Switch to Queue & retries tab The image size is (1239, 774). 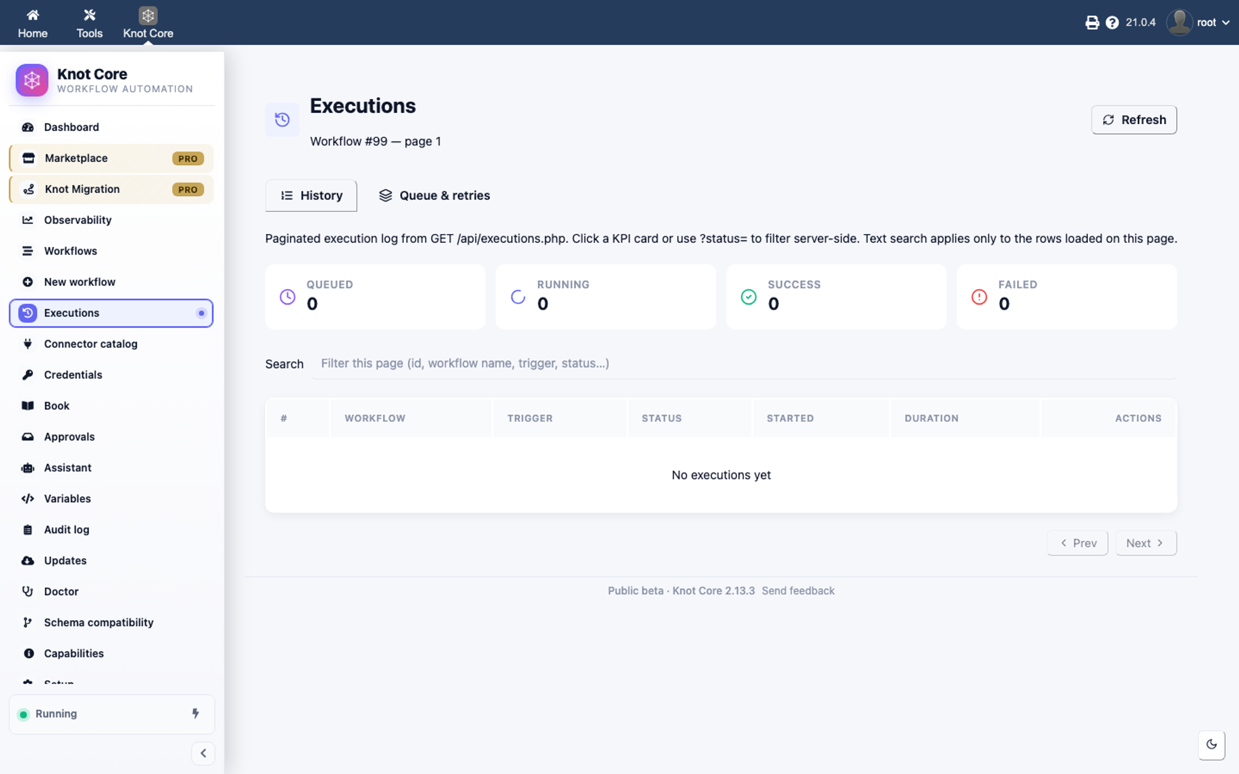(x=434, y=196)
